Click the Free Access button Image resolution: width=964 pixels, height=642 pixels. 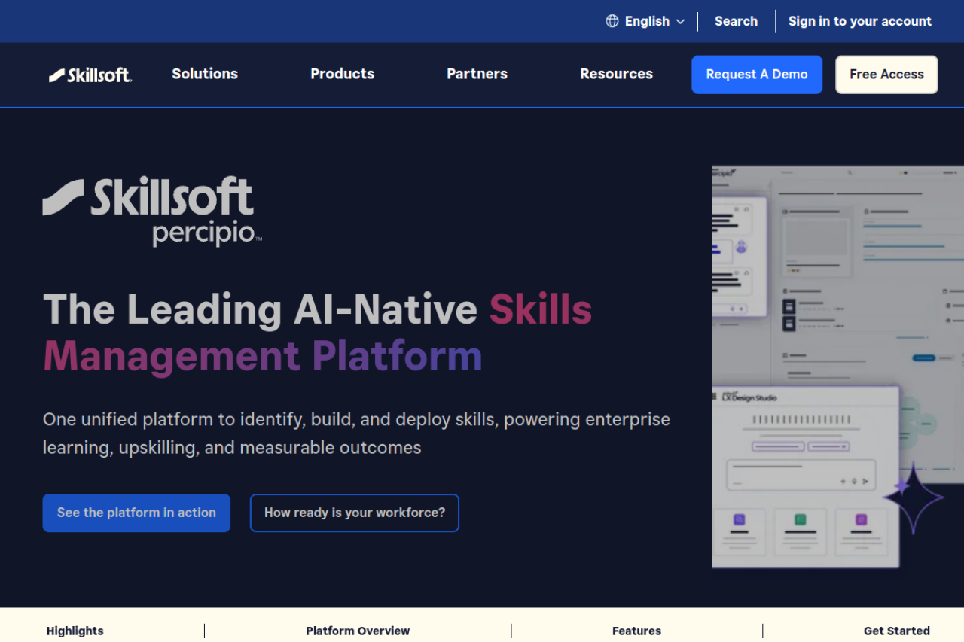886,75
